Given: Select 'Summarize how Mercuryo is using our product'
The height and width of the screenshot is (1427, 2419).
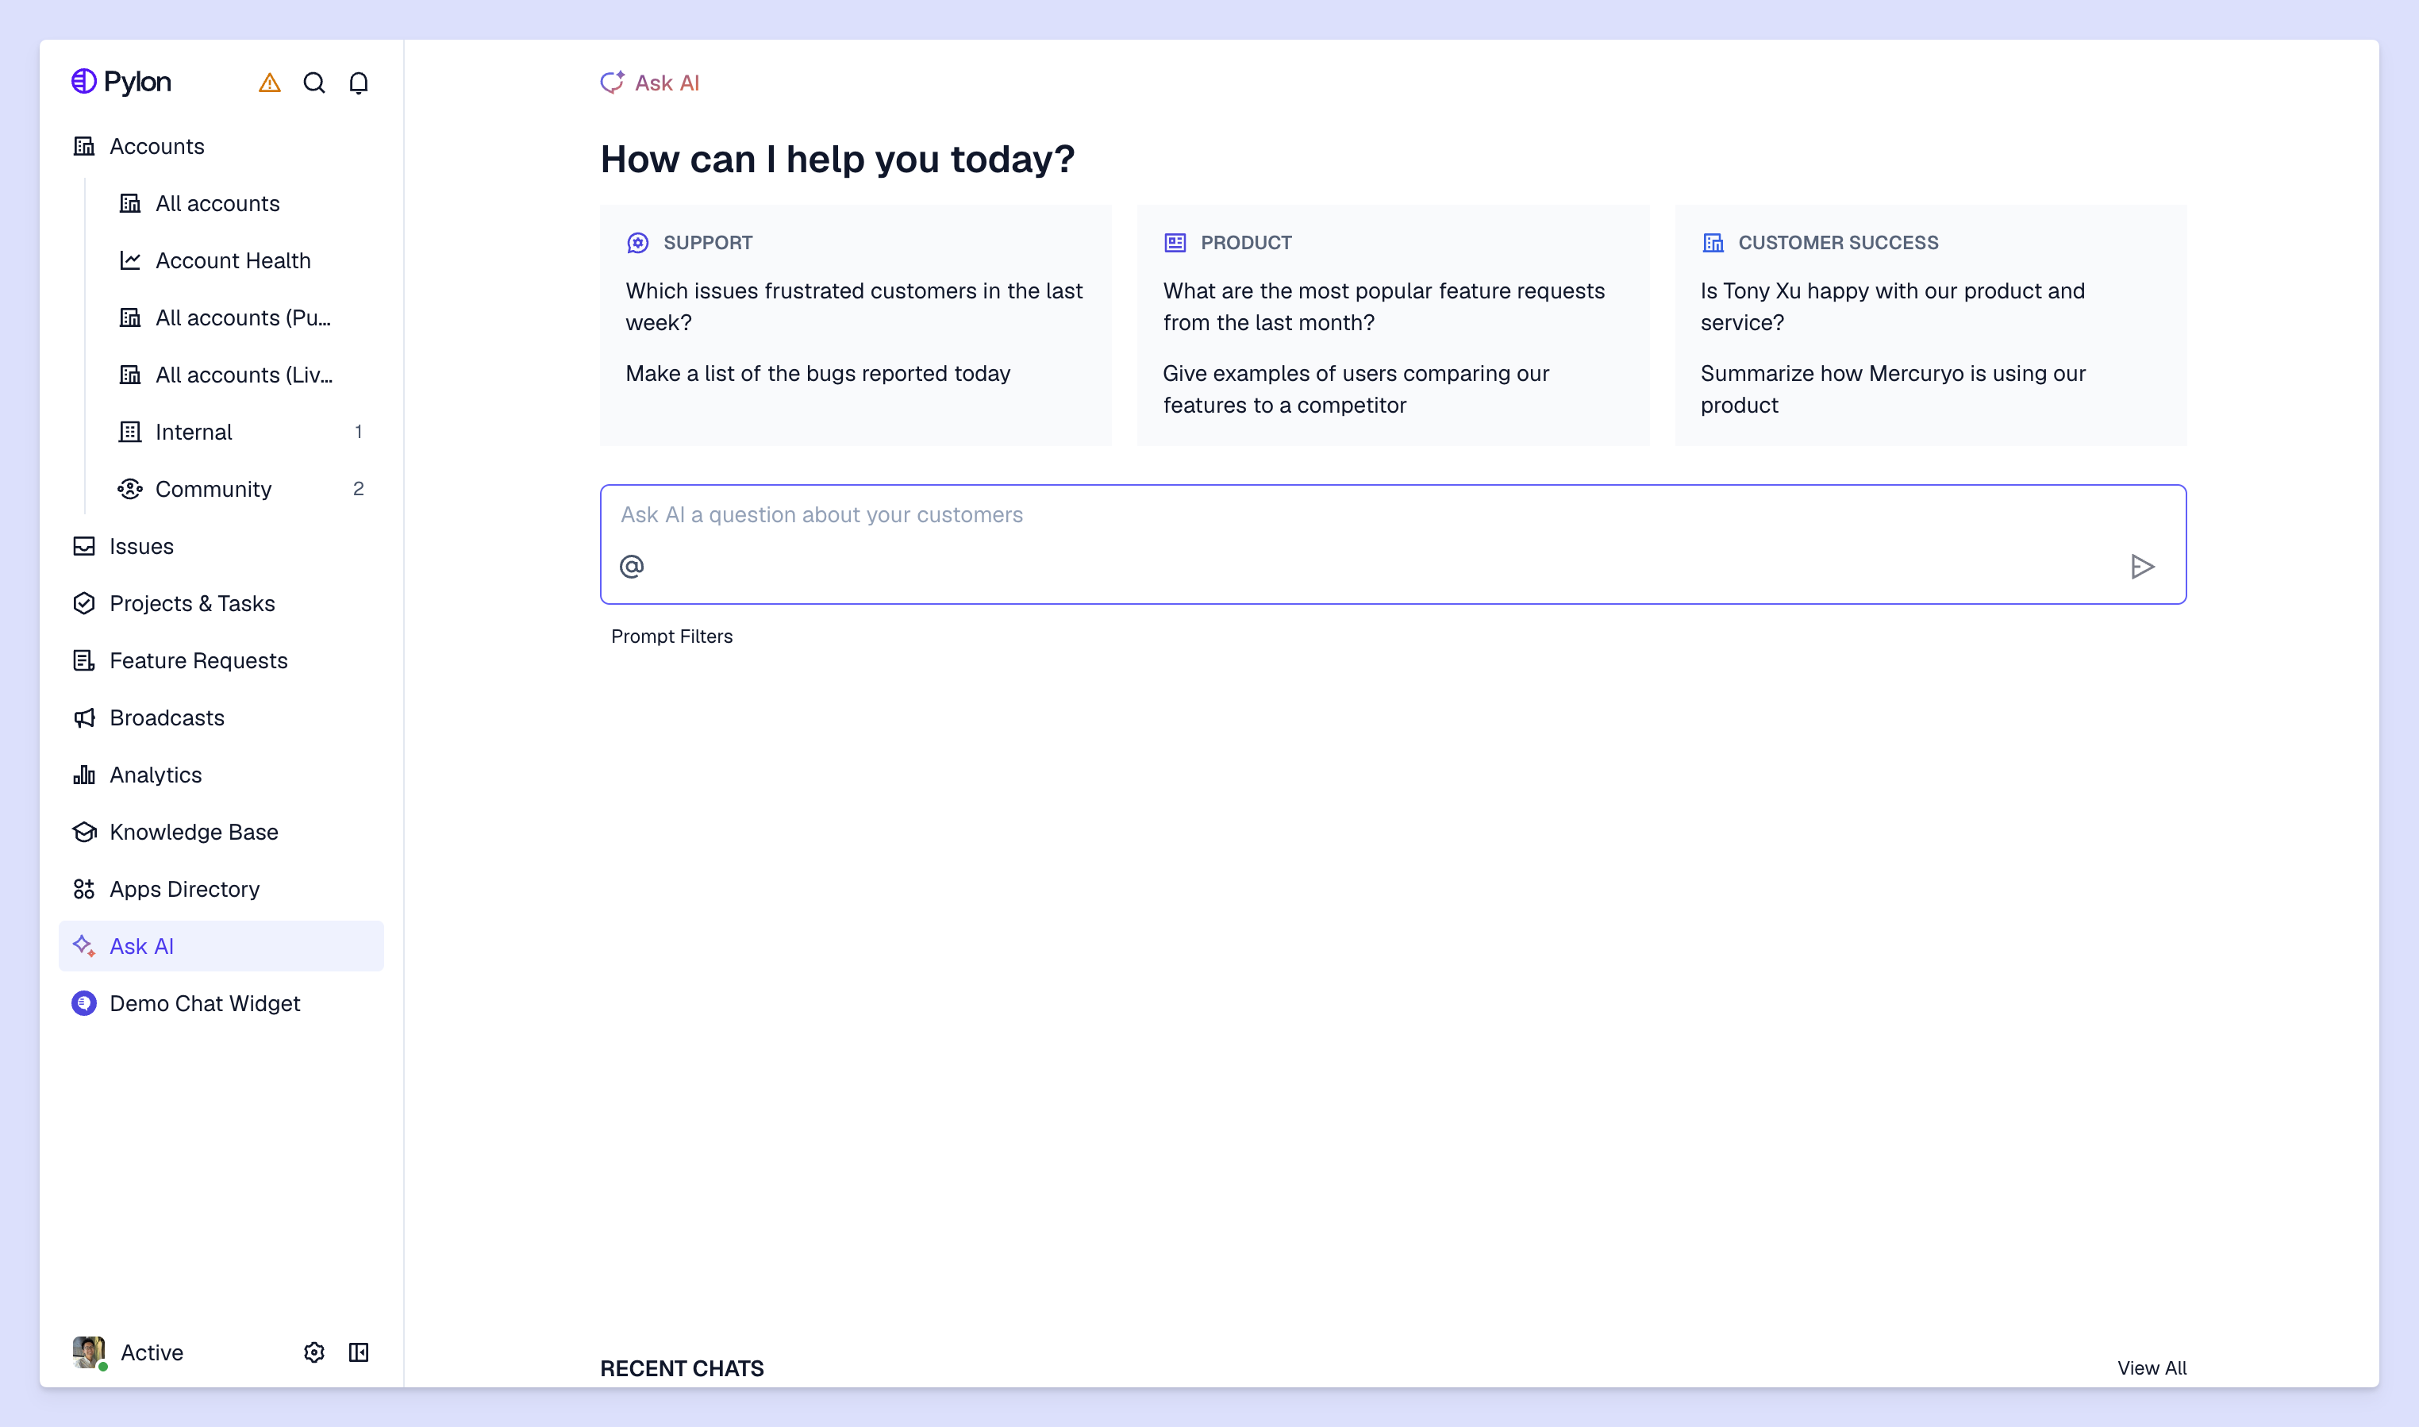Looking at the screenshot, I should [1892, 388].
